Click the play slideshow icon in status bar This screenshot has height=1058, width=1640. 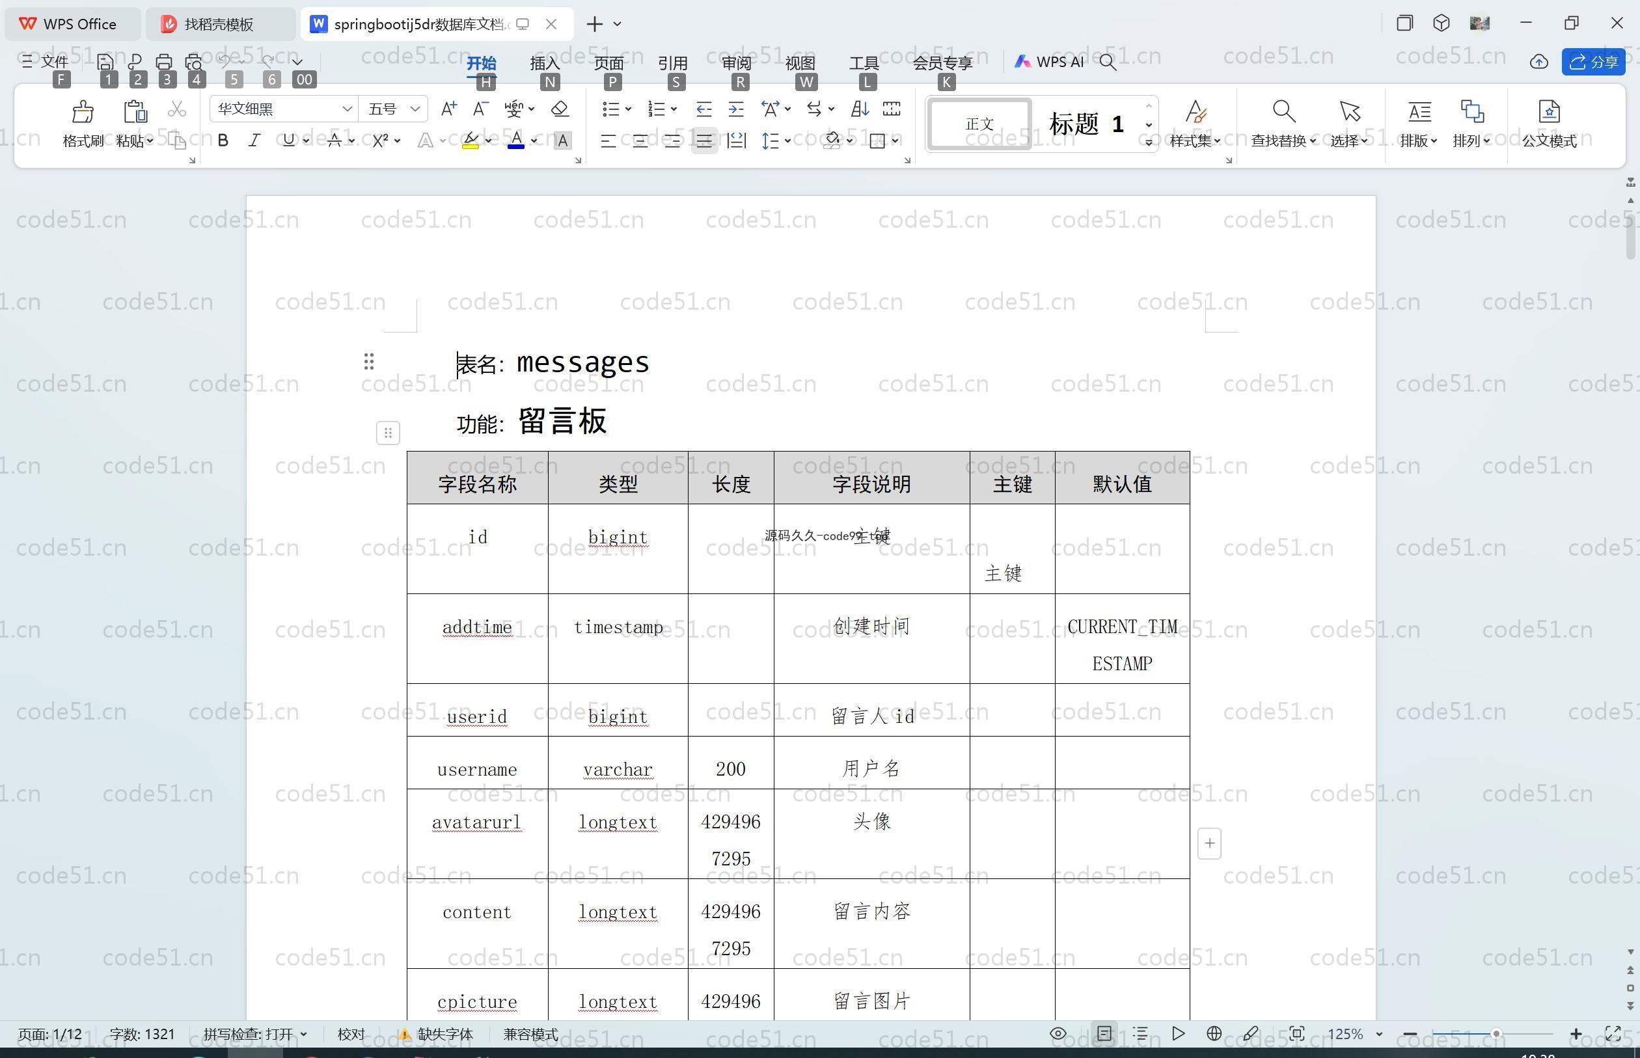pyautogui.click(x=1178, y=1034)
